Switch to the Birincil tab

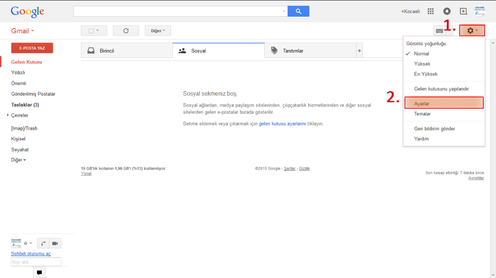pos(127,50)
